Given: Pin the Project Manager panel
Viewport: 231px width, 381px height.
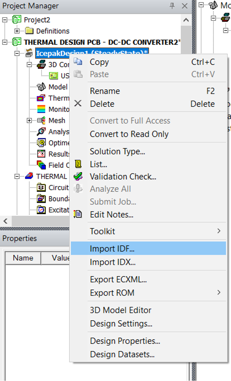Looking at the screenshot, I should (172, 6).
